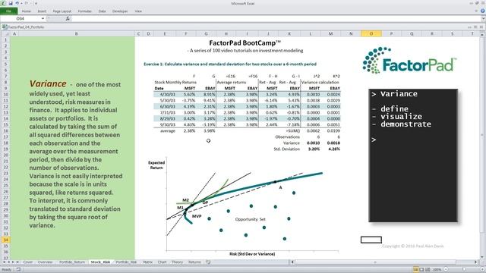
Task: Click the Observations label
Action: pos(287,136)
